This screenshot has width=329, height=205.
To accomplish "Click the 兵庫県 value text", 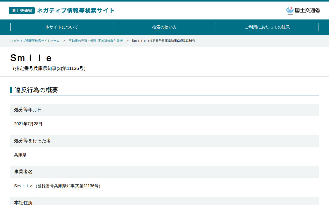I will [x=20, y=155].
